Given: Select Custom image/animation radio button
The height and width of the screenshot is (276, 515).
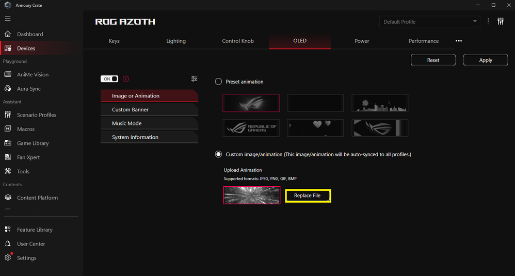Looking at the screenshot, I should pyautogui.click(x=218, y=154).
